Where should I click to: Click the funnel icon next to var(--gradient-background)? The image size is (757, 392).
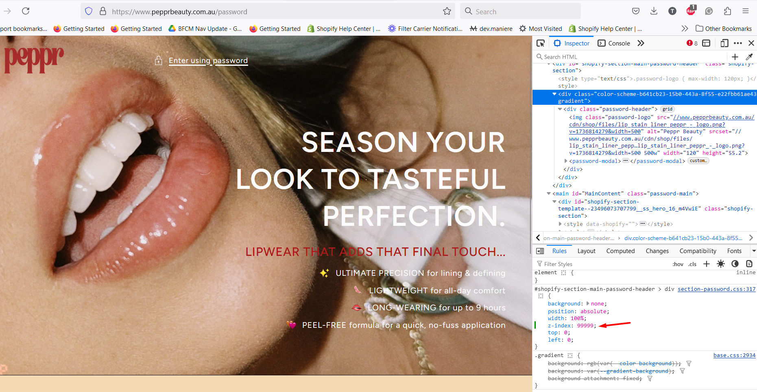683,371
